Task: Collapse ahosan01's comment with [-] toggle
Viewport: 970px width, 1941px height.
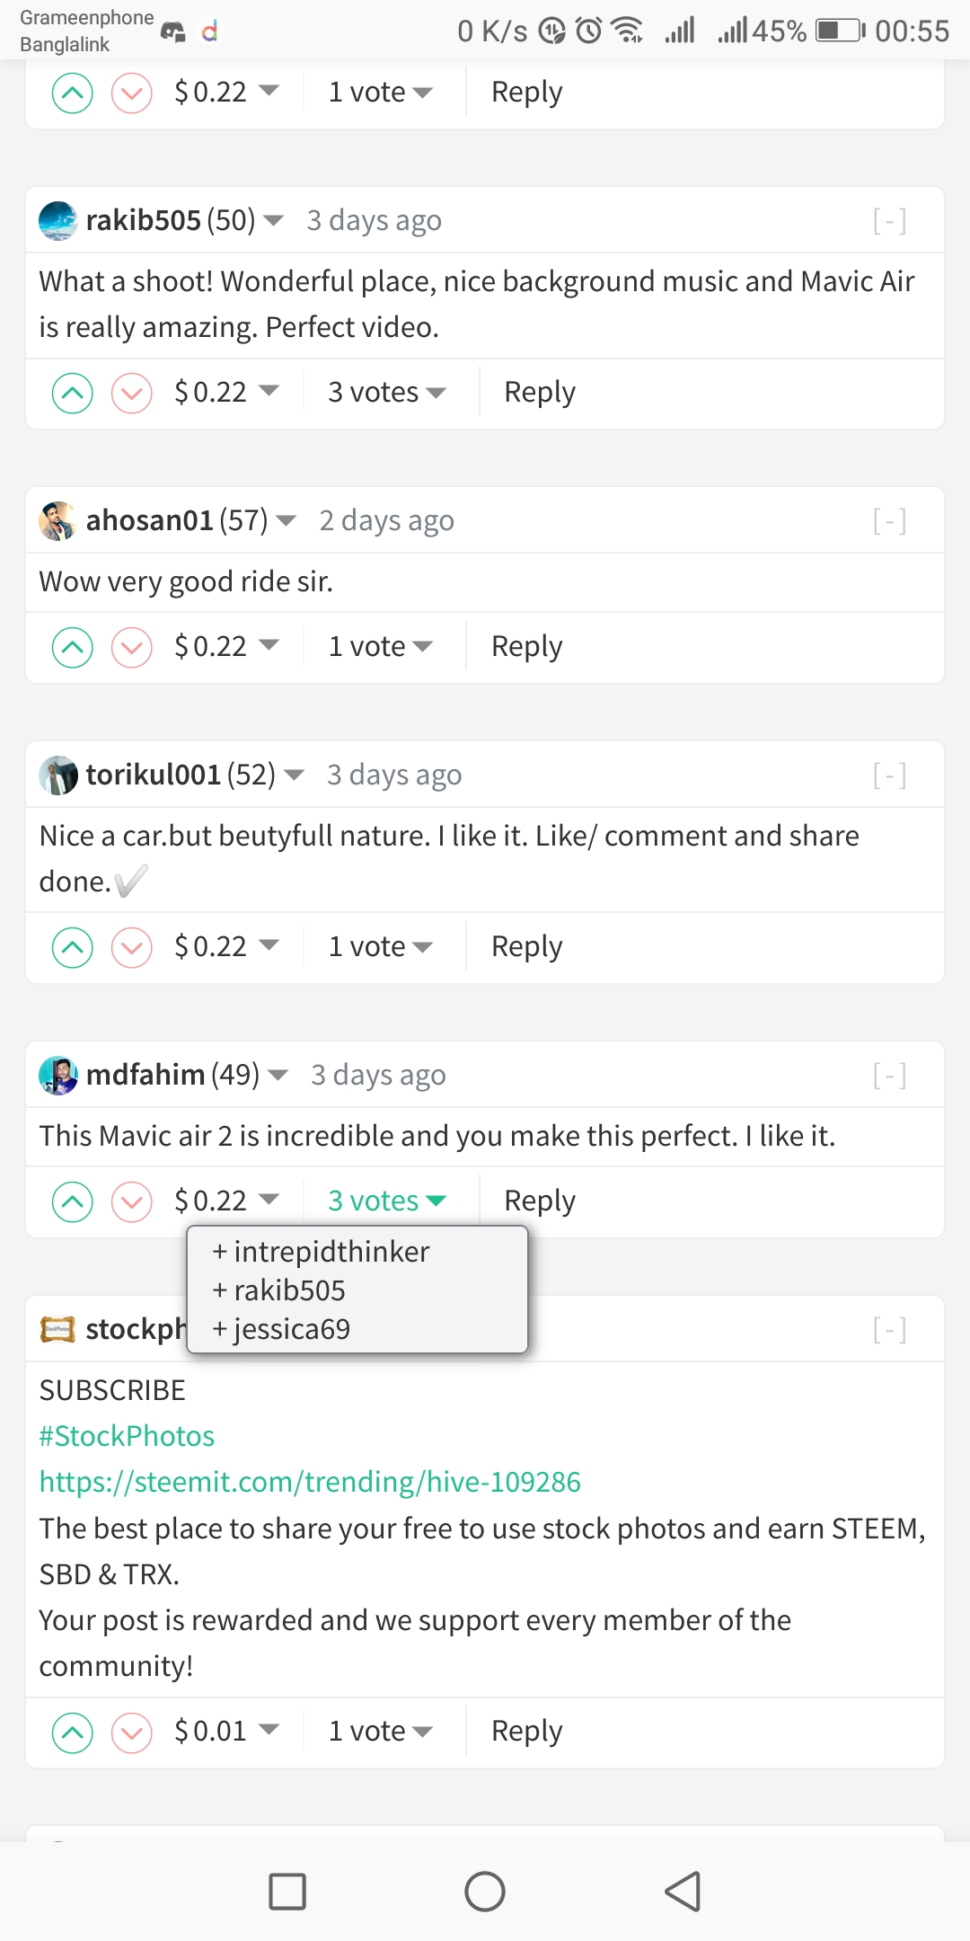Action: [889, 520]
